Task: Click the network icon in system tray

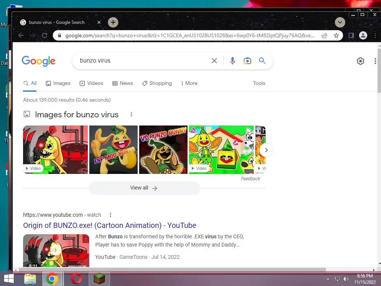Action: pos(337,279)
